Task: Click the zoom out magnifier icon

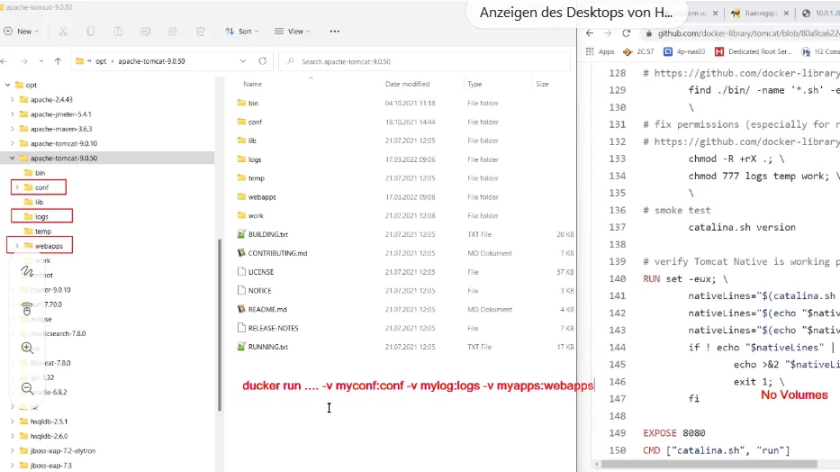Action: [27, 388]
